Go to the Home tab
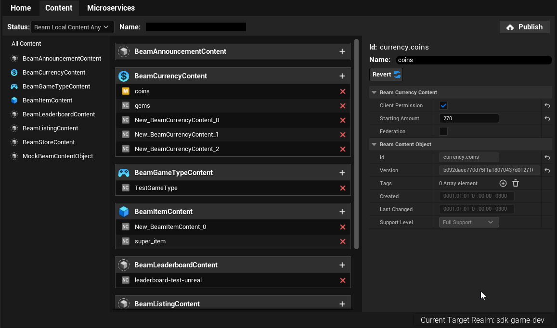The width and height of the screenshot is (557, 328). [21, 8]
